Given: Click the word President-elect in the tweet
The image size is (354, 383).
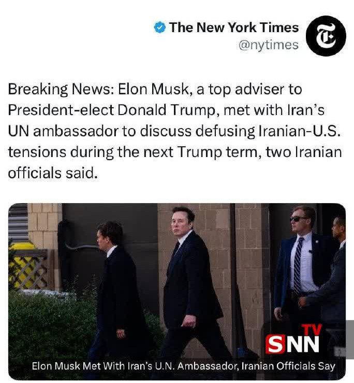Looking at the screenshot, I should pyautogui.click(x=61, y=110).
